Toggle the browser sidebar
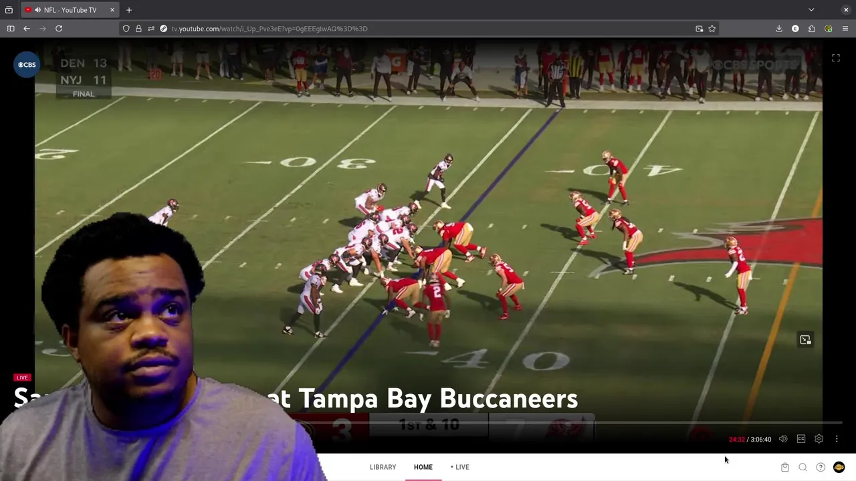856x481 pixels. tap(11, 29)
